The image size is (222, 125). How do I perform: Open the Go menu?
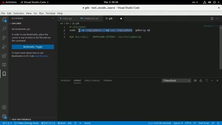coord(35,13)
